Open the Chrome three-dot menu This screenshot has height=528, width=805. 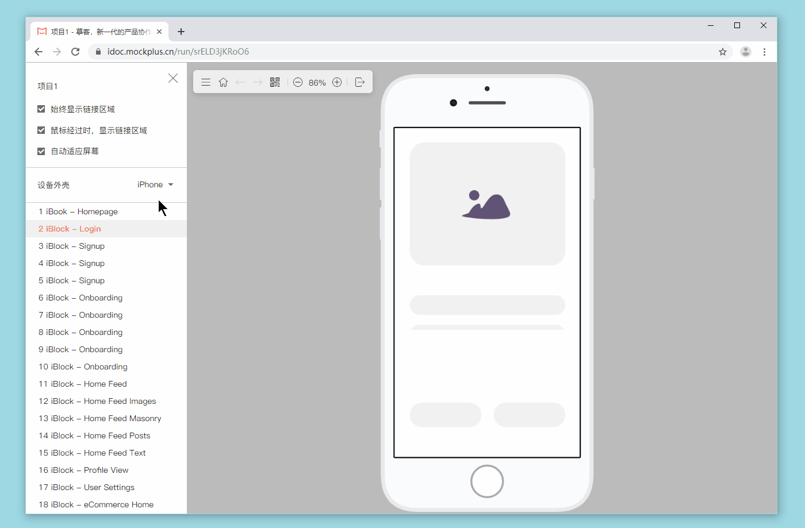pos(764,52)
